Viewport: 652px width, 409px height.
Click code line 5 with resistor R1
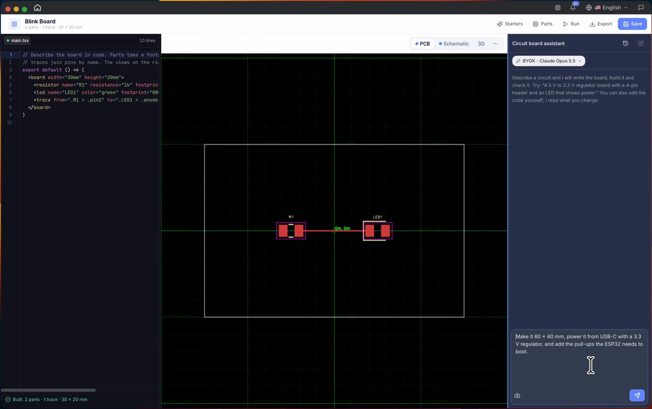96,85
